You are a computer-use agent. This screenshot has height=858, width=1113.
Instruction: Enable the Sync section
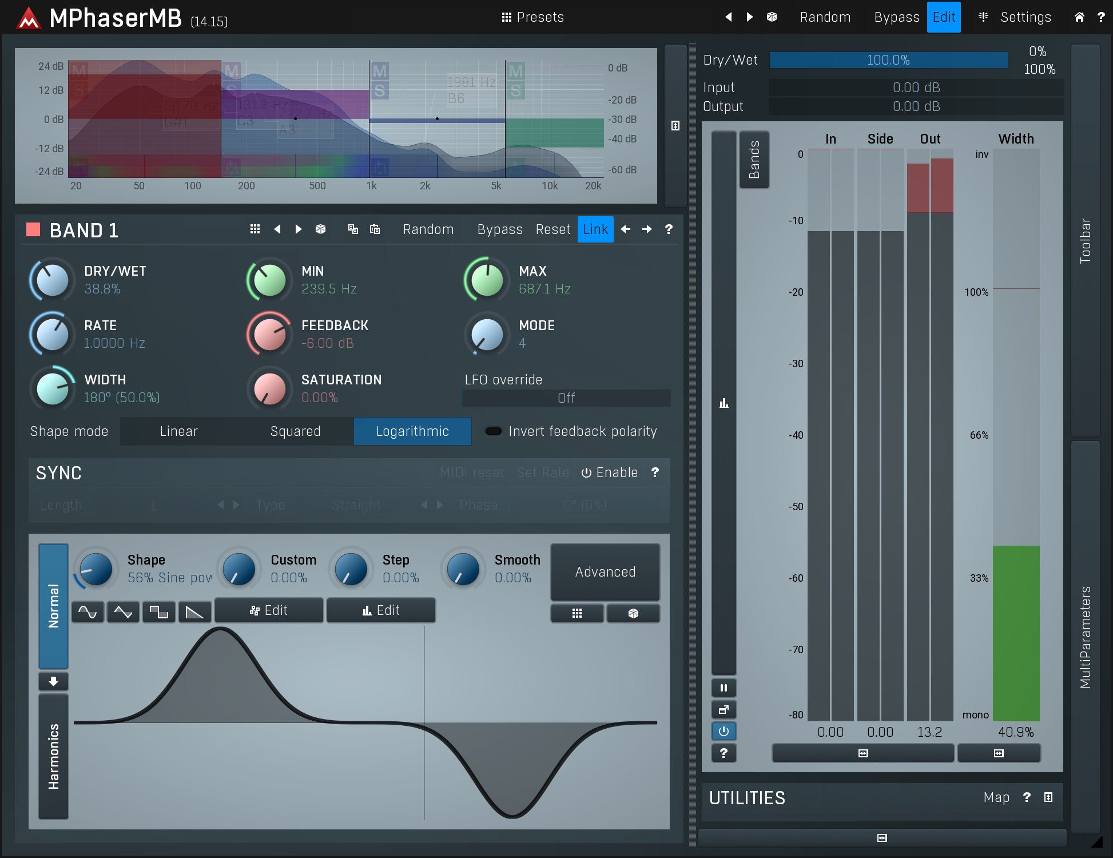[x=609, y=472]
